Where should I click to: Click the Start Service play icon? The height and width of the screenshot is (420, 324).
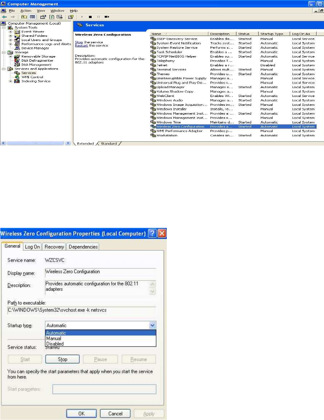(82, 17)
